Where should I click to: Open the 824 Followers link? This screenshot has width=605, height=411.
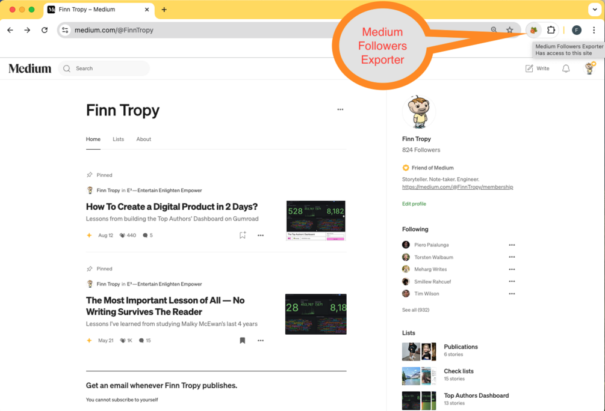tap(421, 150)
